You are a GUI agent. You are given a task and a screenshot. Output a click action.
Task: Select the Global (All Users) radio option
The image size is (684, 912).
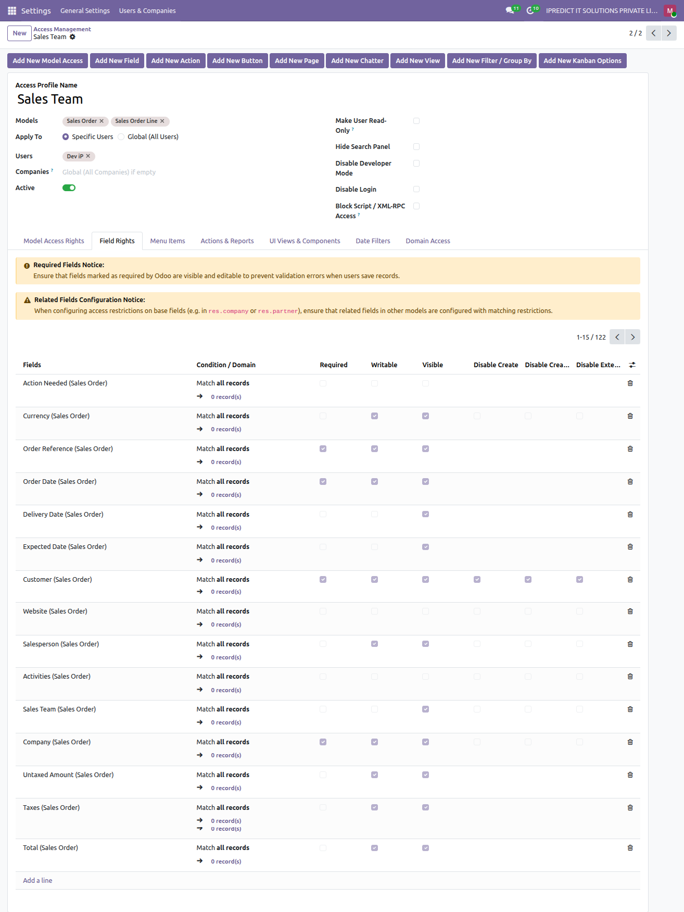tap(121, 137)
